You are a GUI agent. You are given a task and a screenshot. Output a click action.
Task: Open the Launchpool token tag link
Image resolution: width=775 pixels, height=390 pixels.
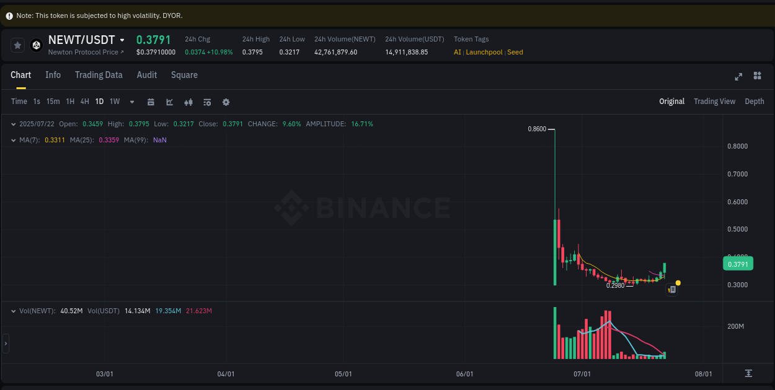pyautogui.click(x=484, y=52)
